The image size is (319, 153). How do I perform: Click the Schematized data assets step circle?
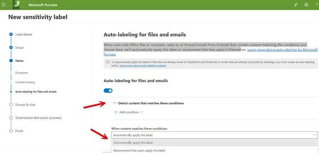(11, 118)
